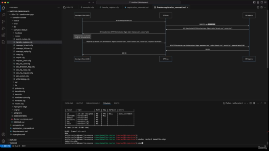Screen dimensions: 269x151
Task: Expand the b2bua folder
Action: point(16,21)
